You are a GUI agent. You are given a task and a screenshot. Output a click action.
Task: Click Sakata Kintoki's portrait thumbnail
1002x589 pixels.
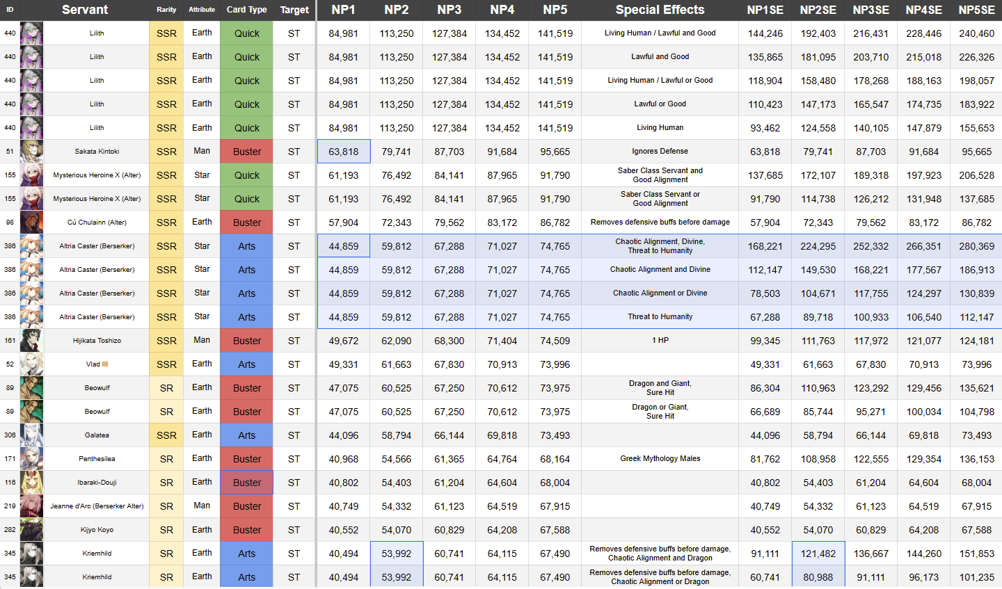[31, 152]
